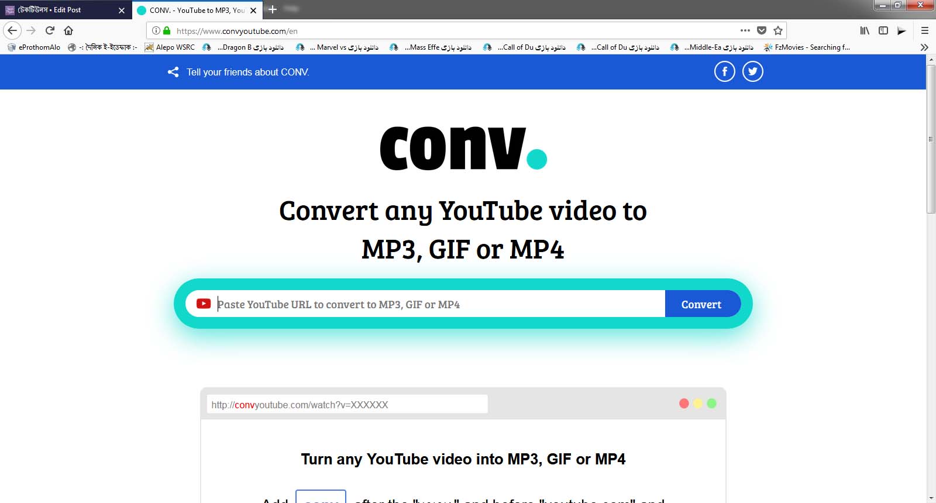936x503 pixels.
Task: Click the vertical scrollbar thumb
Action: pos(931,139)
